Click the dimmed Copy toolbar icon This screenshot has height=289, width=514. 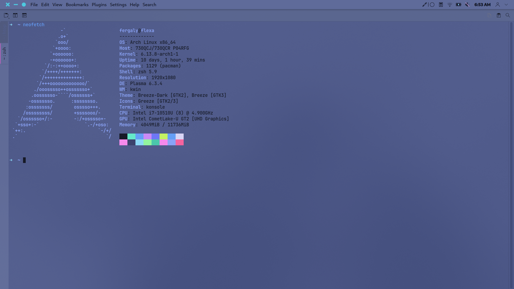(490, 16)
